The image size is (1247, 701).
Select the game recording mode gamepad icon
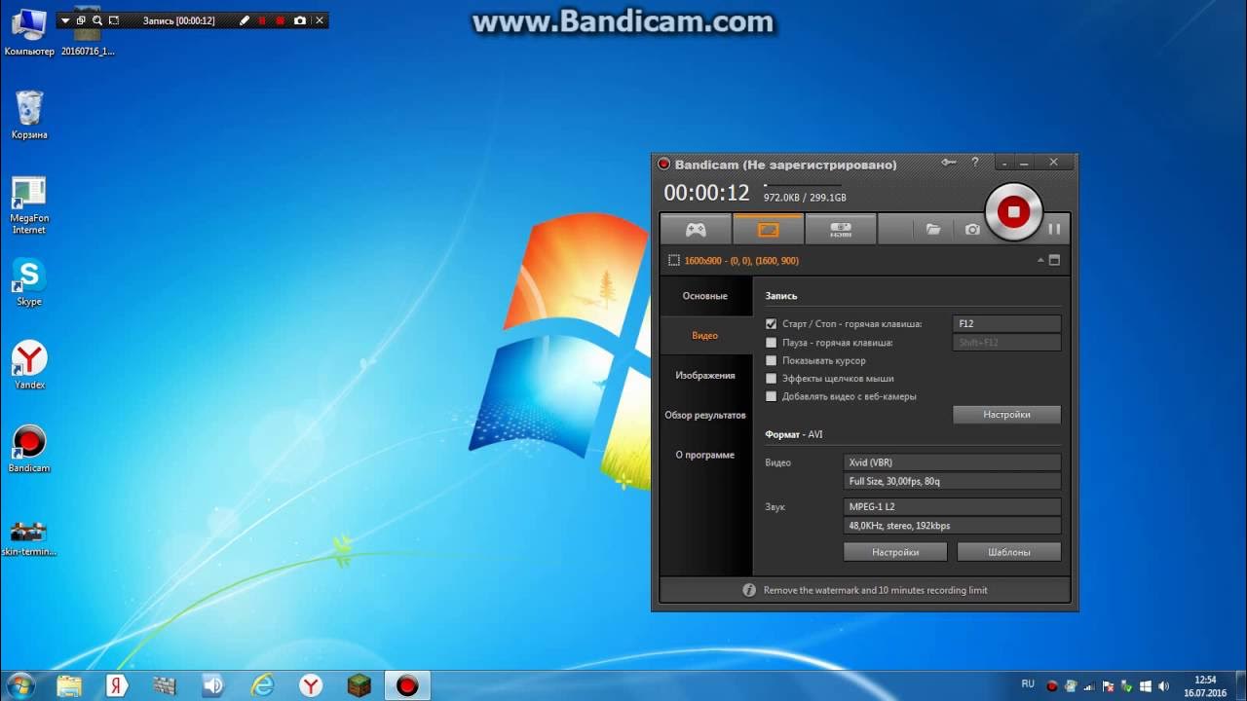pyautogui.click(x=696, y=230)
